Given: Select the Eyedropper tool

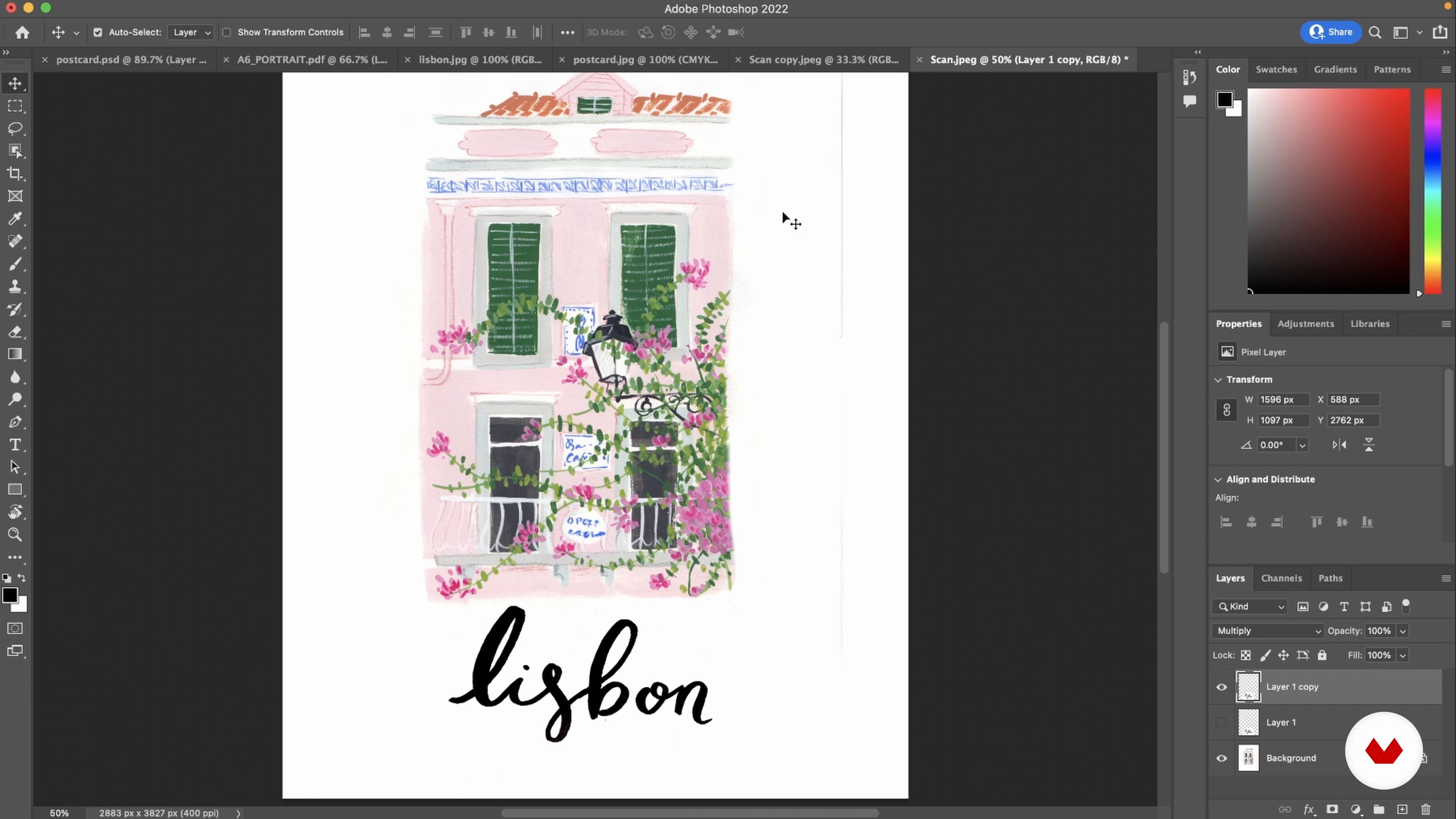Looking at the screenshot, I should pyautogui.click(x=15, y=219).
